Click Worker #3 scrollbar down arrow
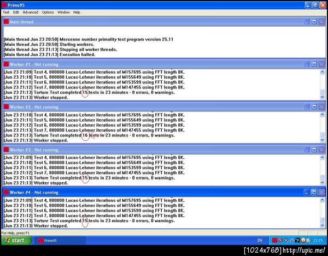This screenshot has width=328, height=256. point(323,182)
